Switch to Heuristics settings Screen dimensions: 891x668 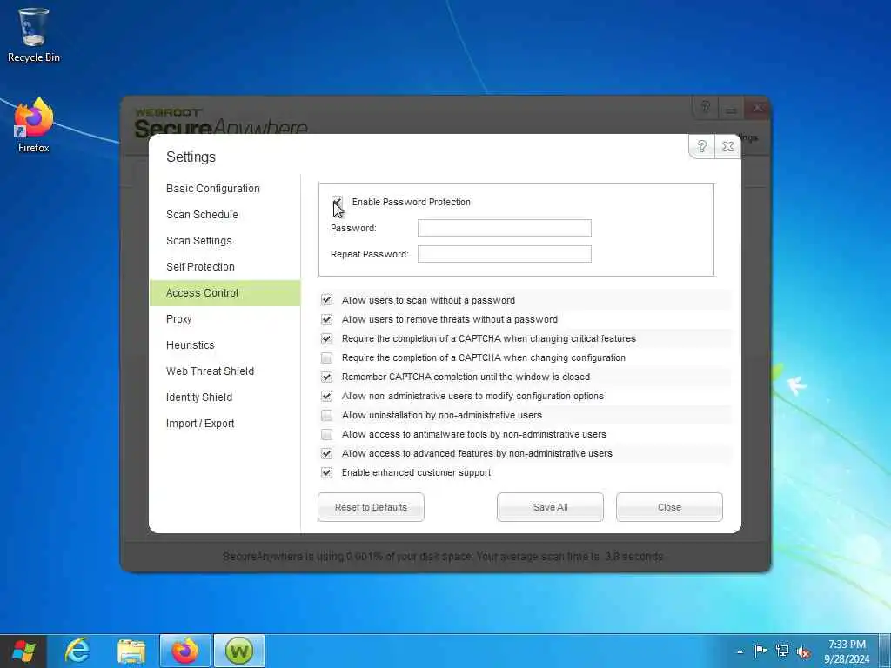(x=225, y=345)
